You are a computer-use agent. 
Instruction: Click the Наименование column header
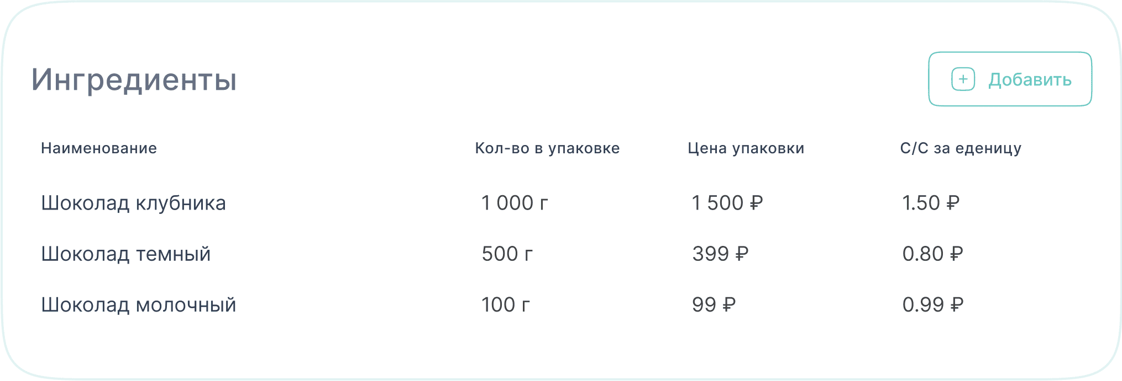click(x=99, y=148)
